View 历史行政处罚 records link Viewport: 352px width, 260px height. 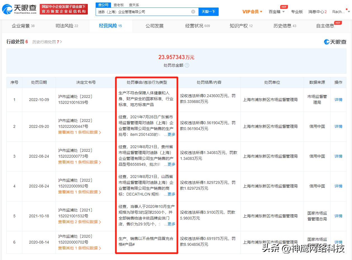pos(45,42)
